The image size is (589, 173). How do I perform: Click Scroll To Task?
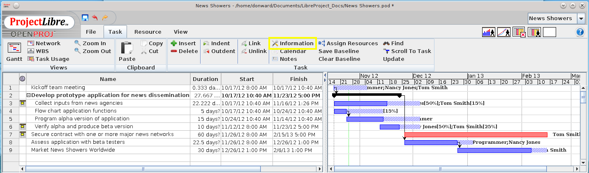[x=407, y=51]
